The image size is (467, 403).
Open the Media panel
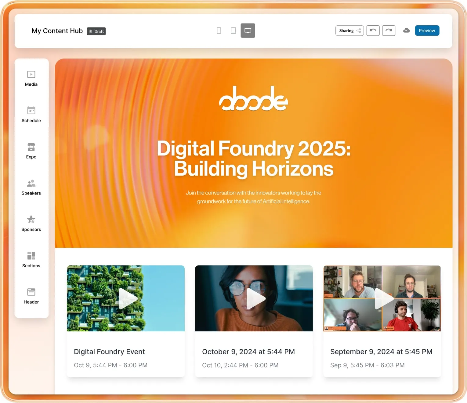pos(31,78)
